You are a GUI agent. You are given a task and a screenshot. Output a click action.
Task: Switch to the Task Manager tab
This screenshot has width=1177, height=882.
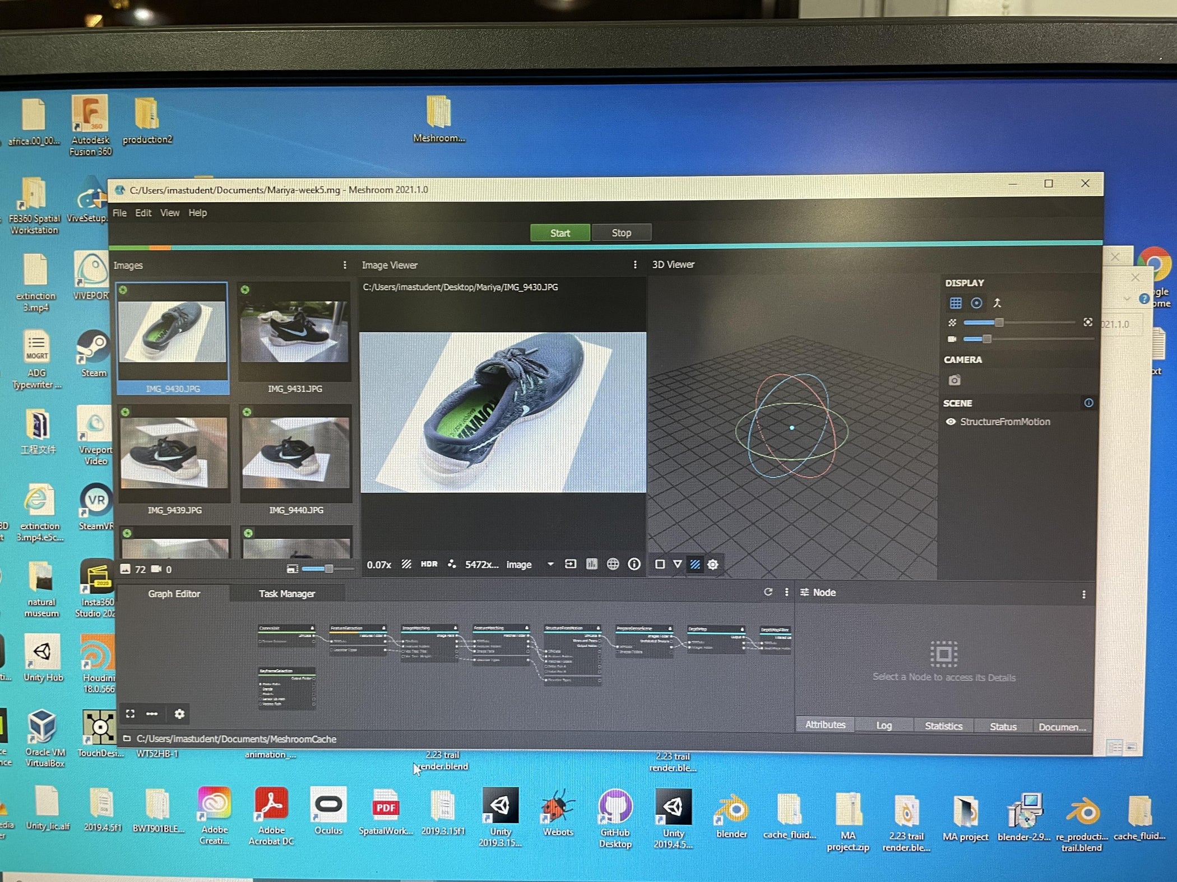click(286, 594)
